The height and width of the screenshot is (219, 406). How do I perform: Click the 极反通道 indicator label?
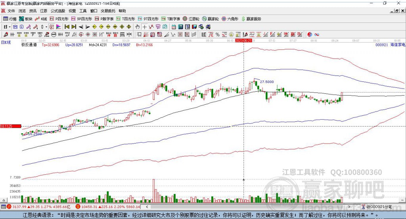pyautogui.click(x=29, y=45)
